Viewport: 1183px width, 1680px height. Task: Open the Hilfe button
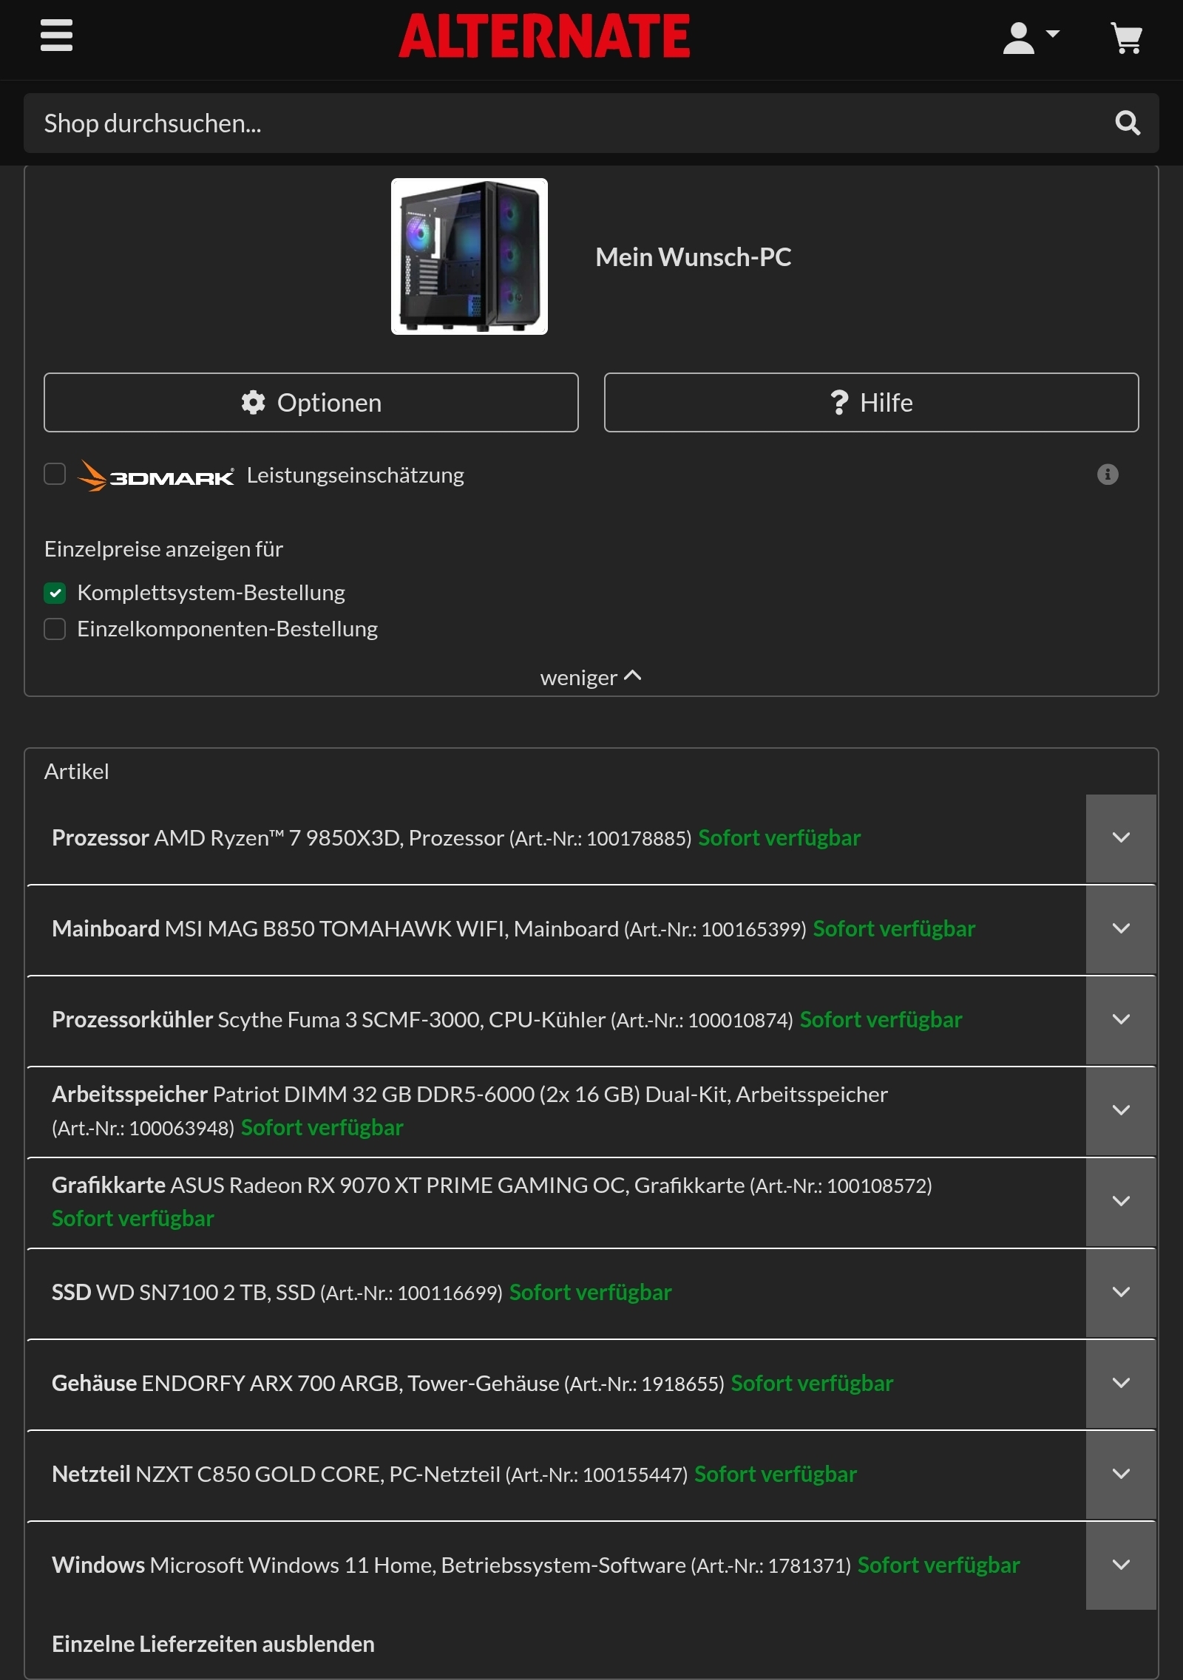coord(871,403)
